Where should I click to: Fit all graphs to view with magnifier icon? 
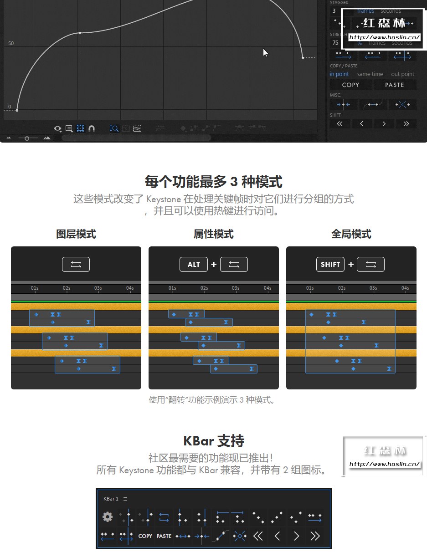tap(113, 128)
